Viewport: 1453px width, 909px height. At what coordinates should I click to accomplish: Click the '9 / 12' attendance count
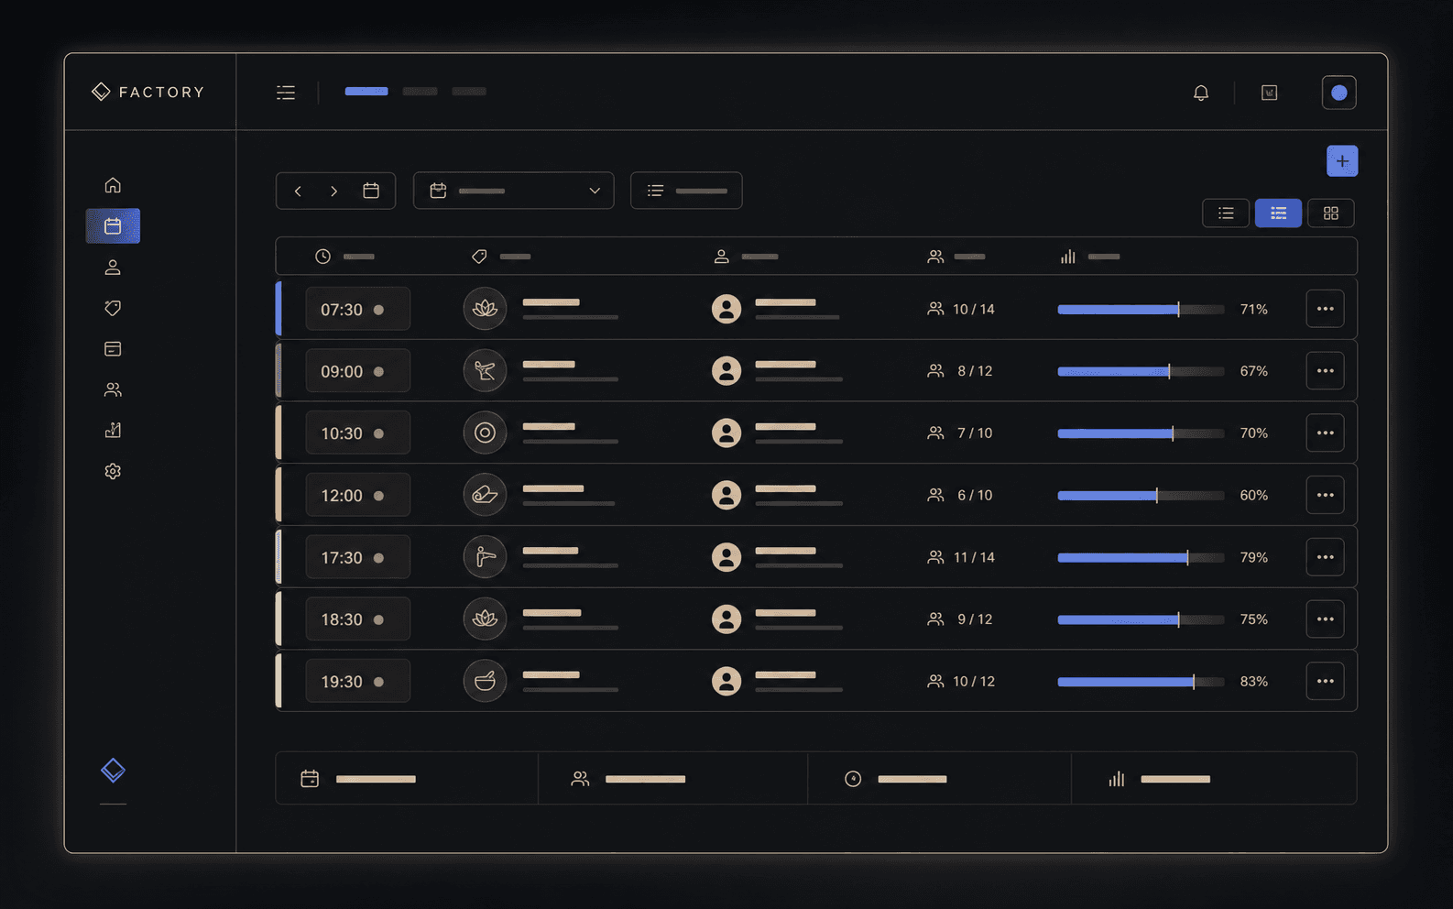pos(975,619)
